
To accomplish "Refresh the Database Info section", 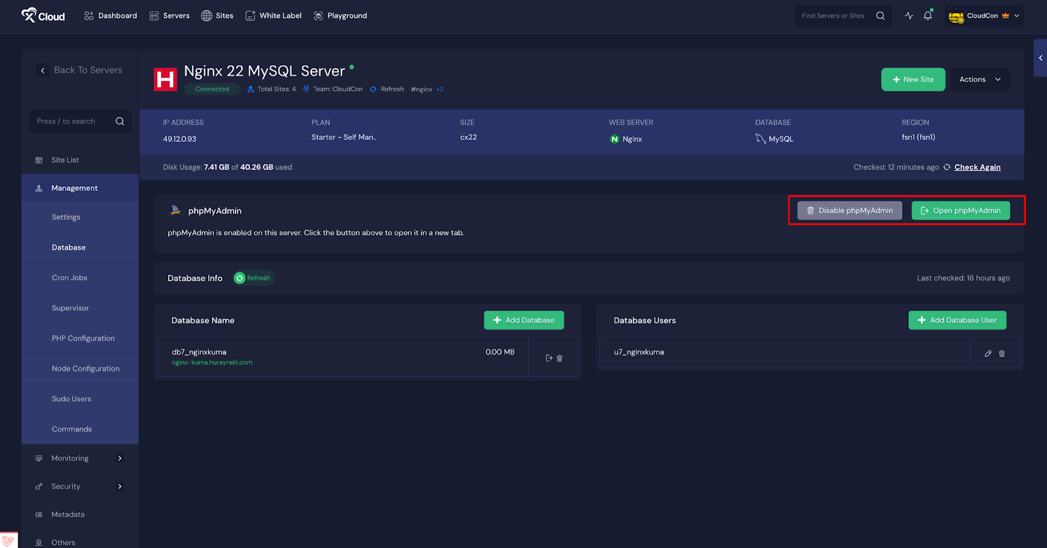I will 253,278.
